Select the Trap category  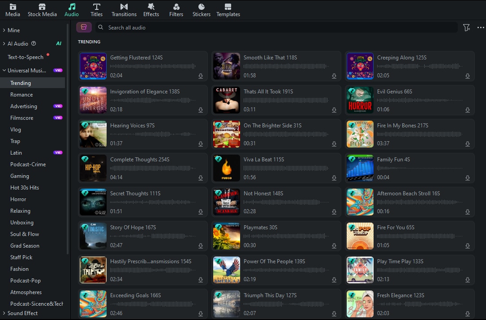(x=15, y=141)
